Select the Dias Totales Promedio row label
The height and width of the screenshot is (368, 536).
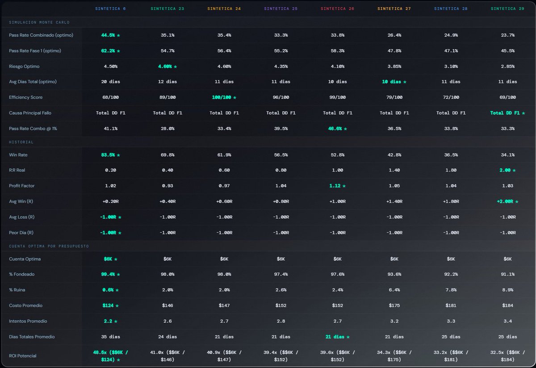tap(32, 337)
